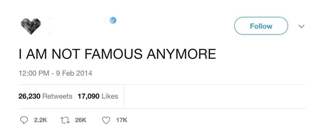Screen dimensions: 324x140
Task: Open the heart-shaped profile avatar
Action: [31, 26]
